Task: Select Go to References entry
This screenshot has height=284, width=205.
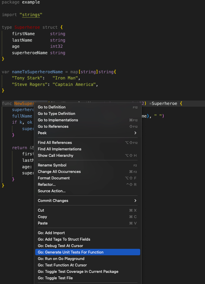Action: pyautogui.click(x=53, y=127)
